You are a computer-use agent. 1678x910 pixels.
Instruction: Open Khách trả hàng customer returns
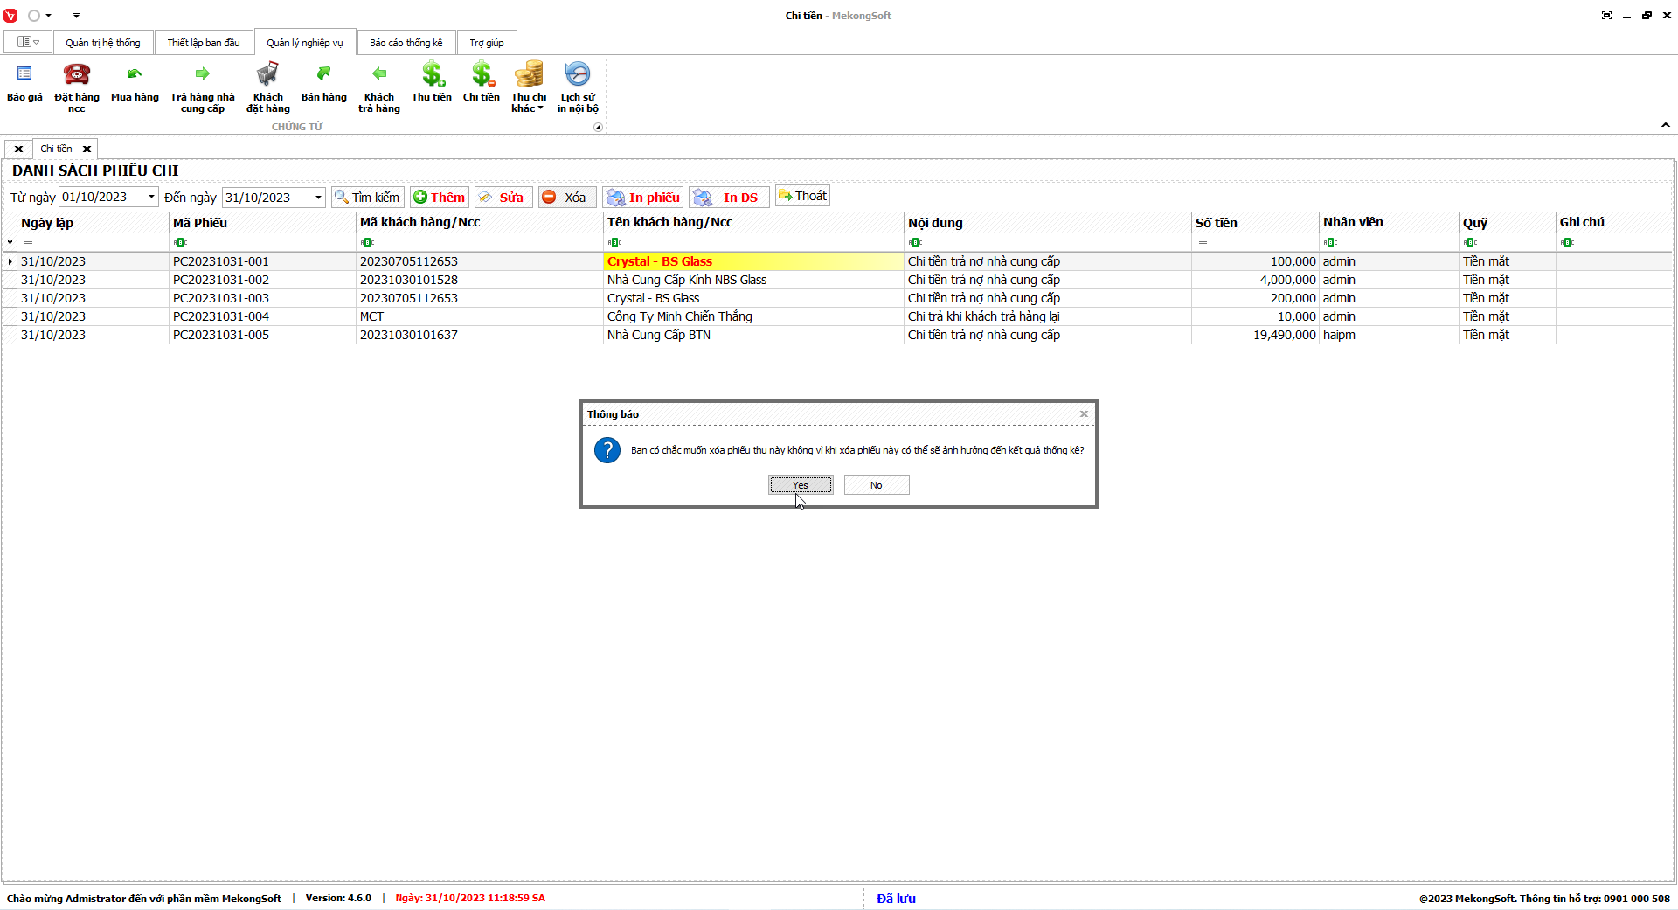pos(379,87)
